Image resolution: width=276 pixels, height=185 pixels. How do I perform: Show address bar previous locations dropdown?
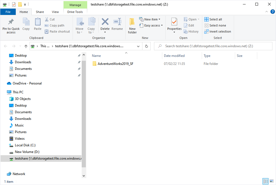138,46
